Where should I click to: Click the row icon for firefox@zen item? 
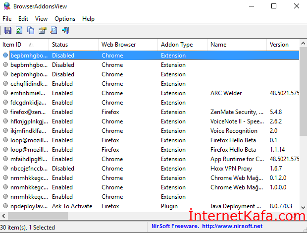(x=5, y=112)
